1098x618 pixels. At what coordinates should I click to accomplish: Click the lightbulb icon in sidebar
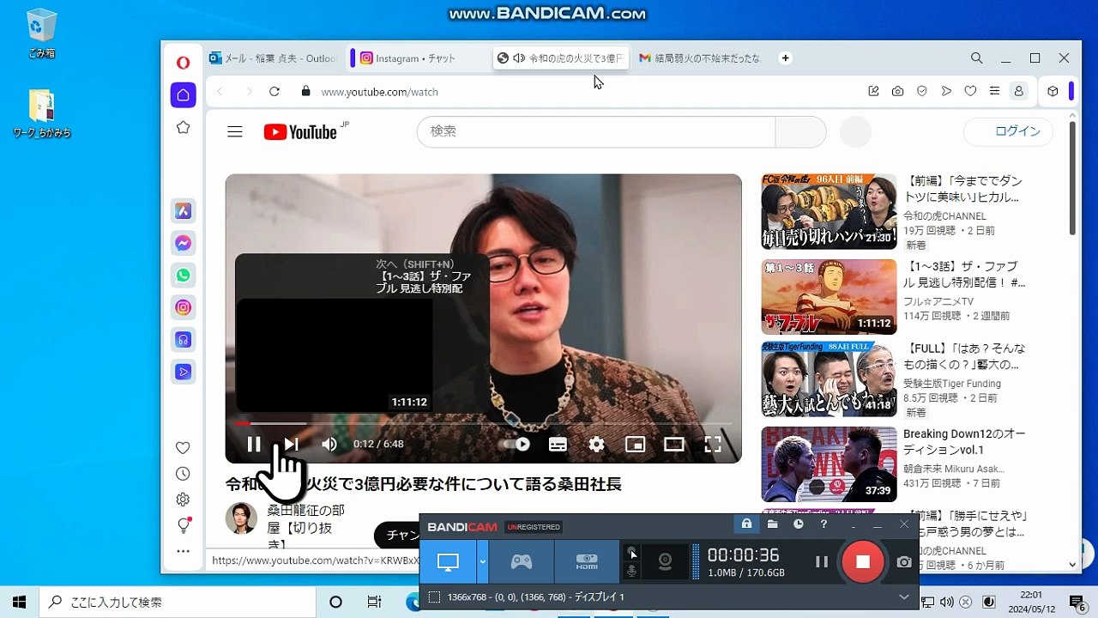[x=184, y=525]
